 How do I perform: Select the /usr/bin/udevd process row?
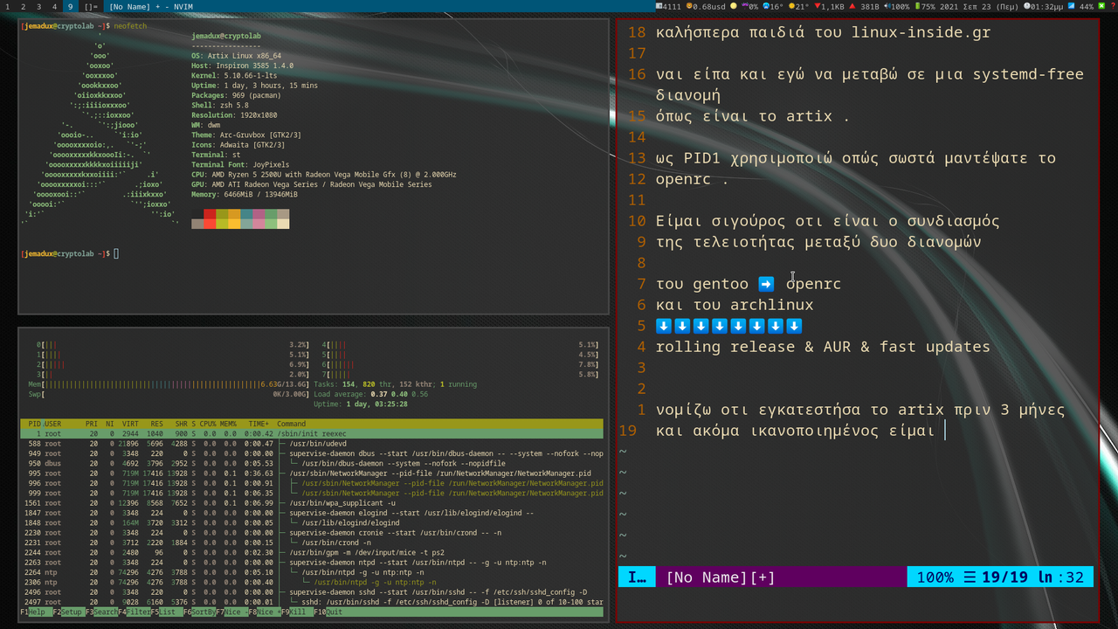pyautogui.click(x=312, y=444)
